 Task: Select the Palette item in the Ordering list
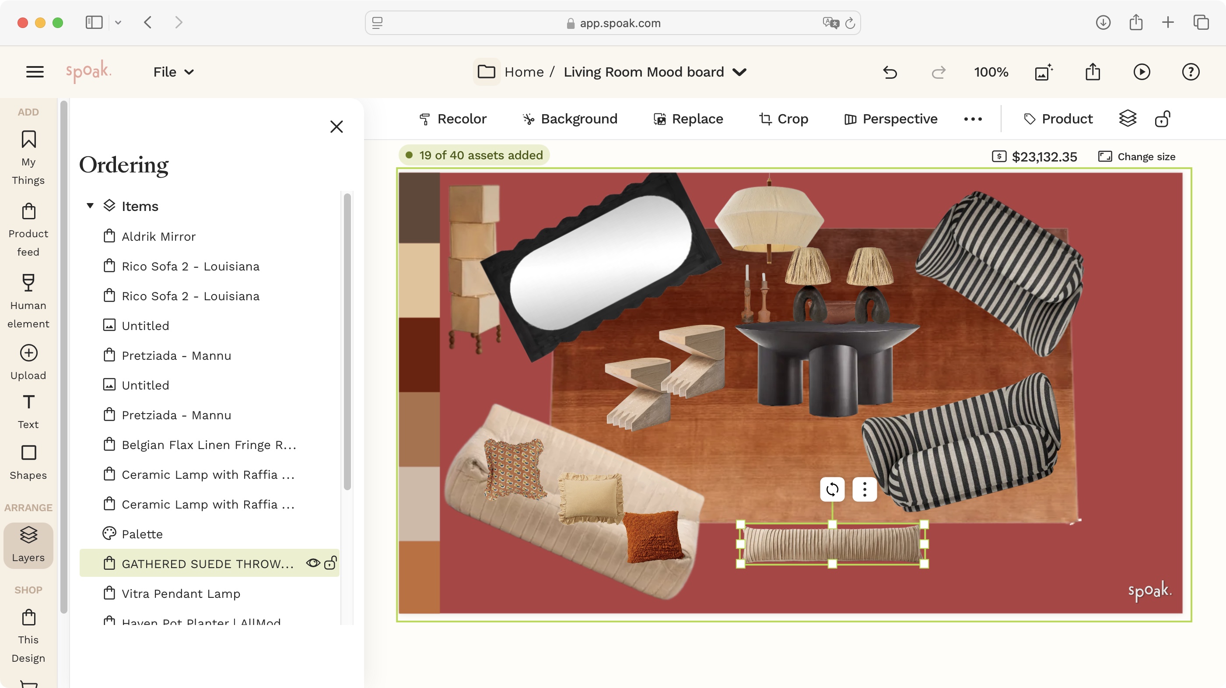click(x=142, y=534)
